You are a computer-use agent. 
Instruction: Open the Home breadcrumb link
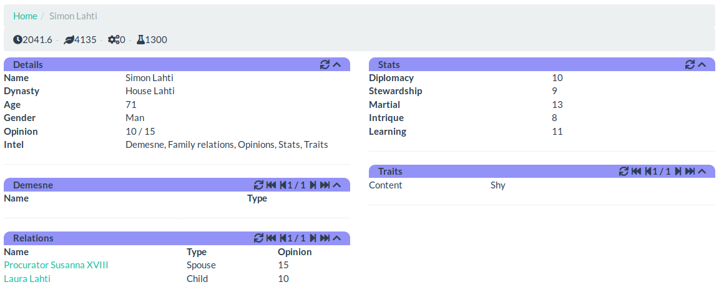pyautogui.click(x=25, y=16)
